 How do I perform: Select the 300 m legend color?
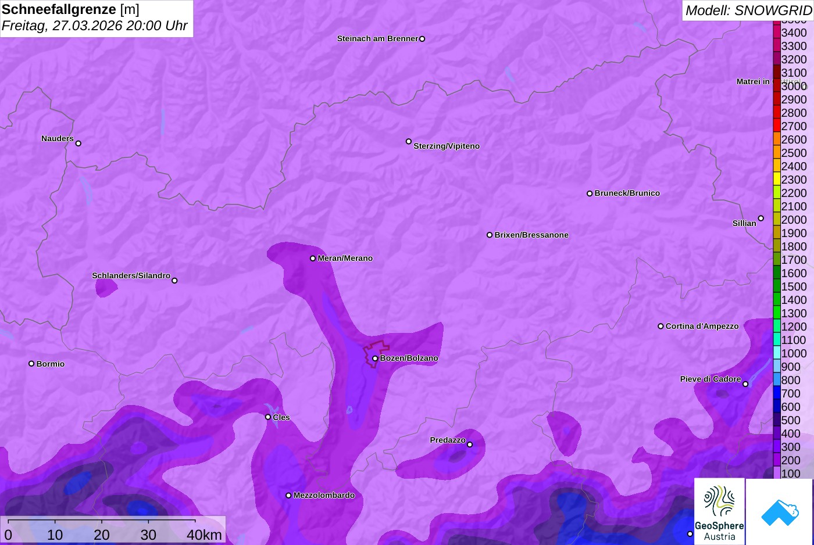[x=777, y=446]
